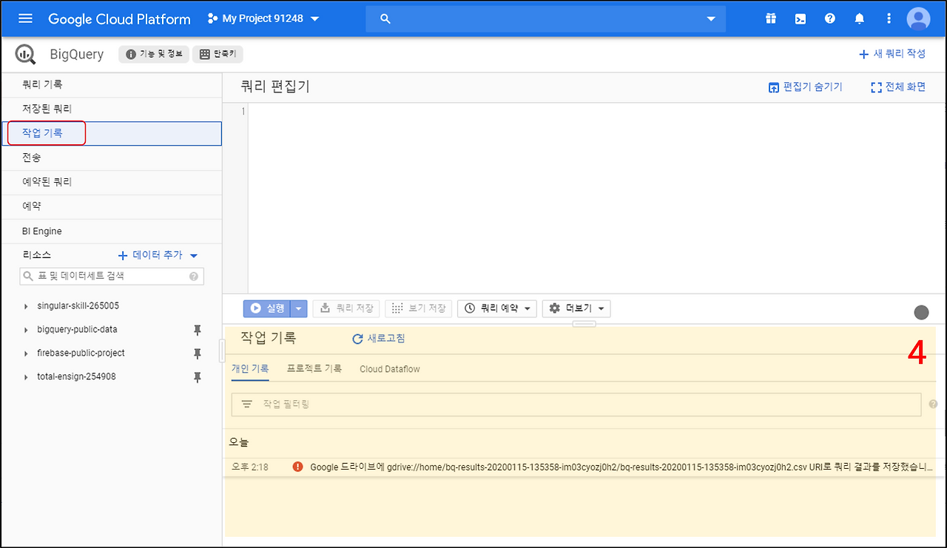Expand the total-ensign-254908 project
The height and width of the screenshot is (548, 947).
pyautogui.click(x=26, y=377)
